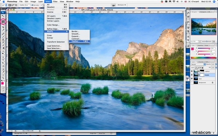Choose Save Selection menu item
This screenshot has height=136, width=218.
click(x=57, y=49)
